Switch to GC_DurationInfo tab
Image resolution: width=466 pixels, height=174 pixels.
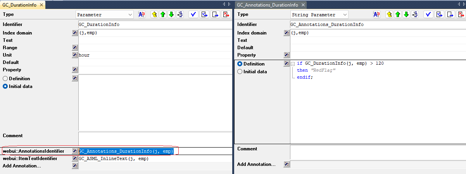point(19,5)
